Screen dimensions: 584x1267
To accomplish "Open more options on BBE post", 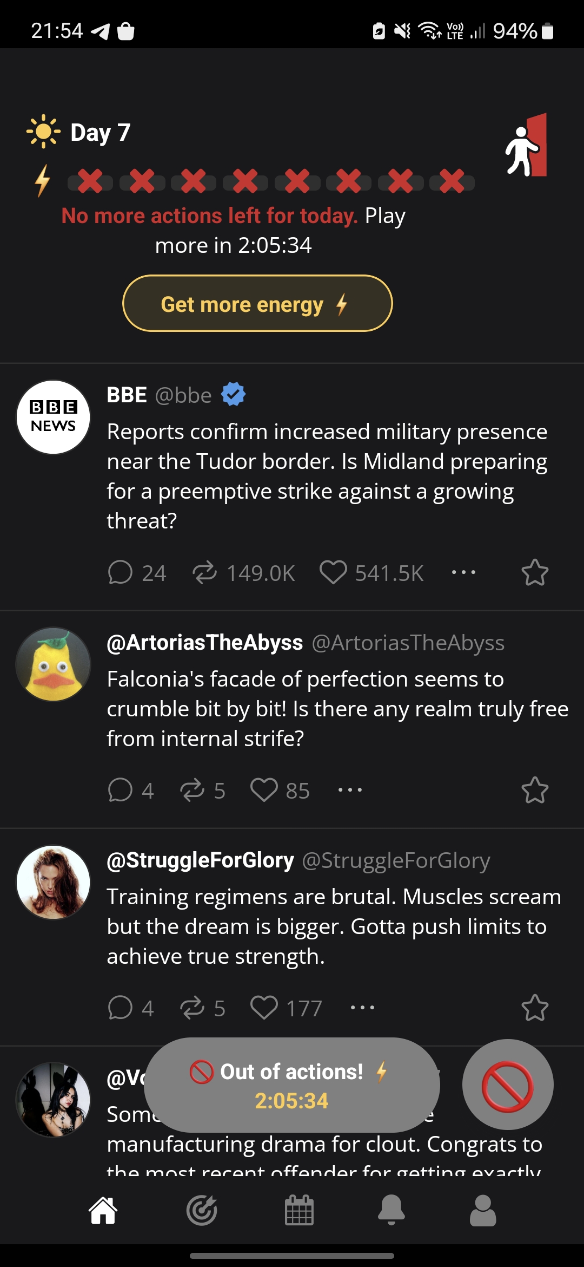I will 463,572.
